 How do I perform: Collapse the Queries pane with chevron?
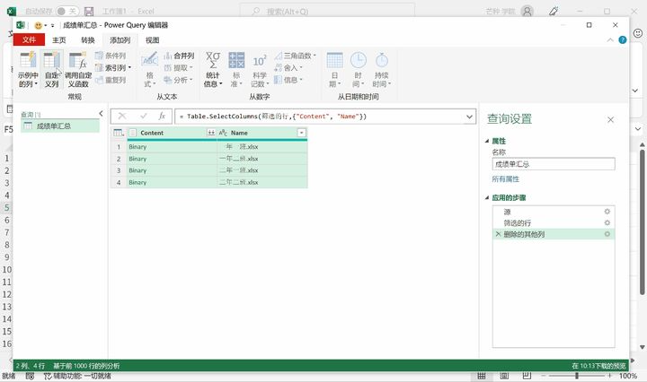(101, 113)
